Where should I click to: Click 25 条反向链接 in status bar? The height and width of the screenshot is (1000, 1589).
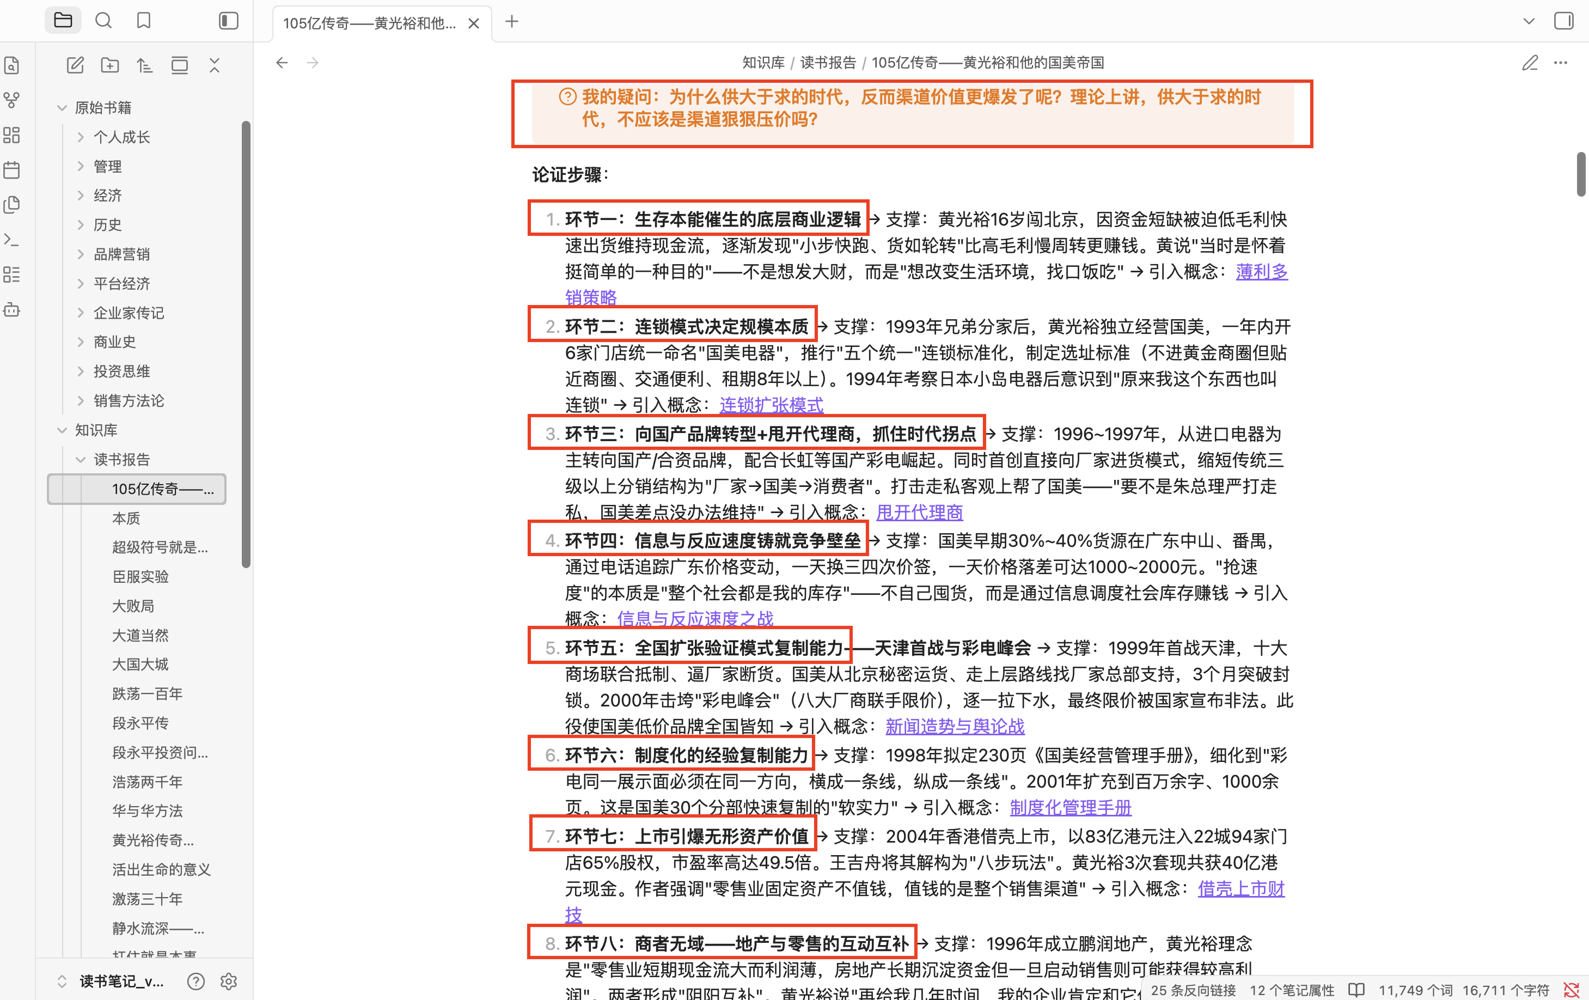[1193, 990]
